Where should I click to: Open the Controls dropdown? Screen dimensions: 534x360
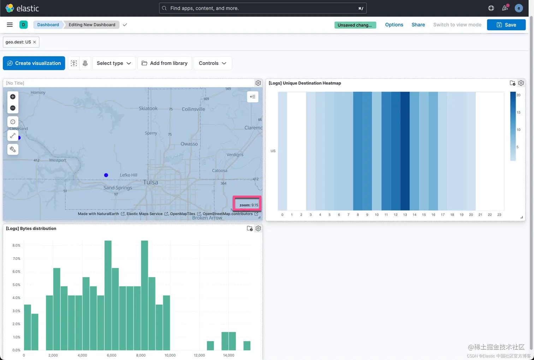click(x=212, y=63)
